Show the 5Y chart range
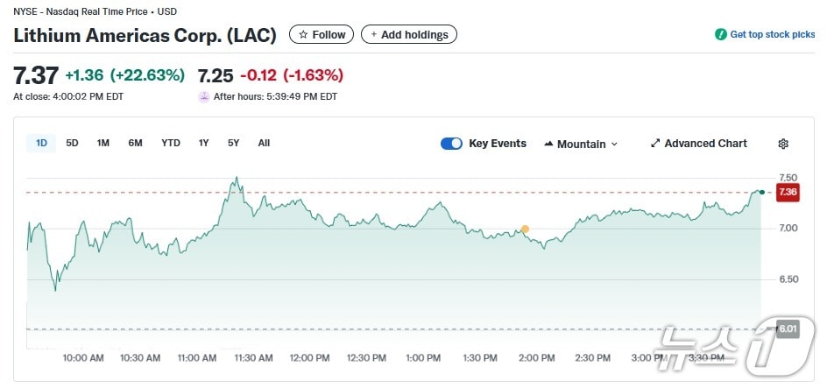Viewport: 827px width, 388px height. 233,143
